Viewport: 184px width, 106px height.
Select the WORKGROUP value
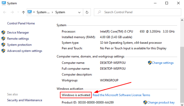[x=109, y=80]
